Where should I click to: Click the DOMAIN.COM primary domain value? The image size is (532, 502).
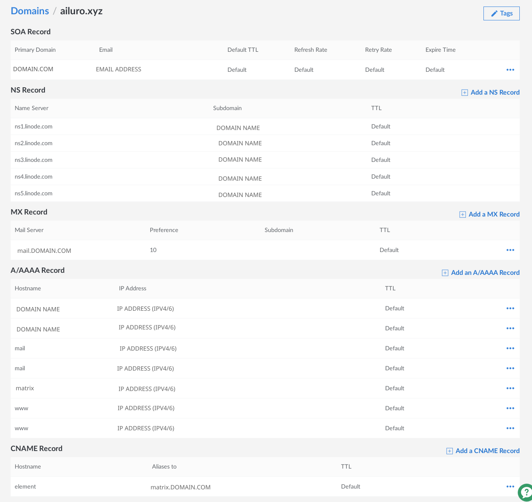tap(33, 69)
